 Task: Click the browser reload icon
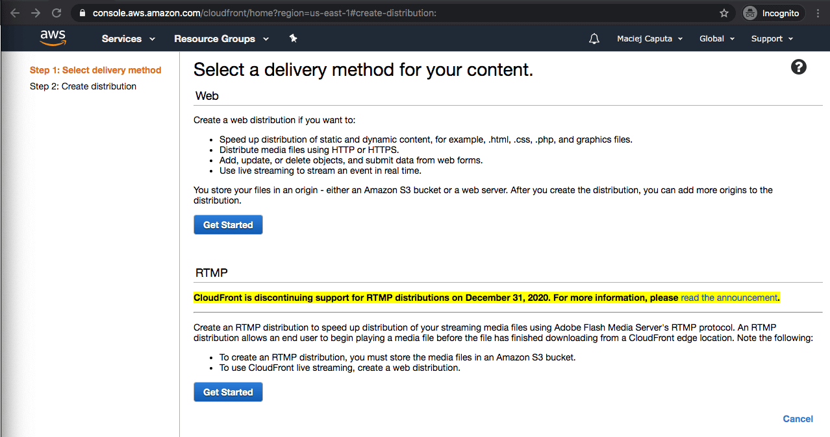57,13
